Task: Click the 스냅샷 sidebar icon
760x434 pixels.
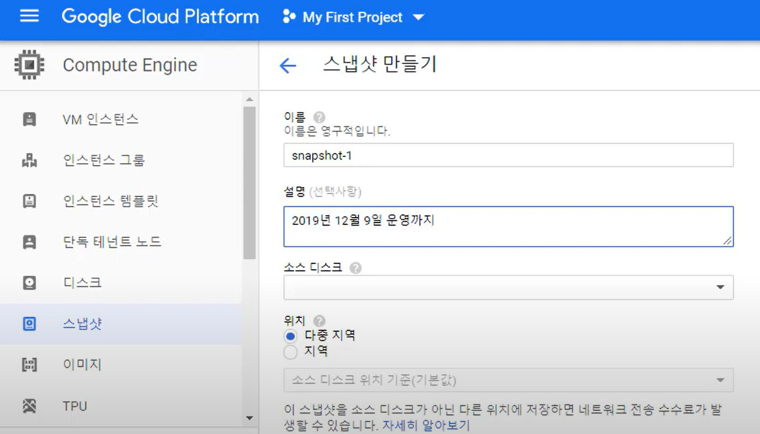Action: tap(29, 324)
